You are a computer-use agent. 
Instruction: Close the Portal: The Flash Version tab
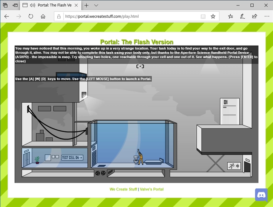click(x=76, y=5)
